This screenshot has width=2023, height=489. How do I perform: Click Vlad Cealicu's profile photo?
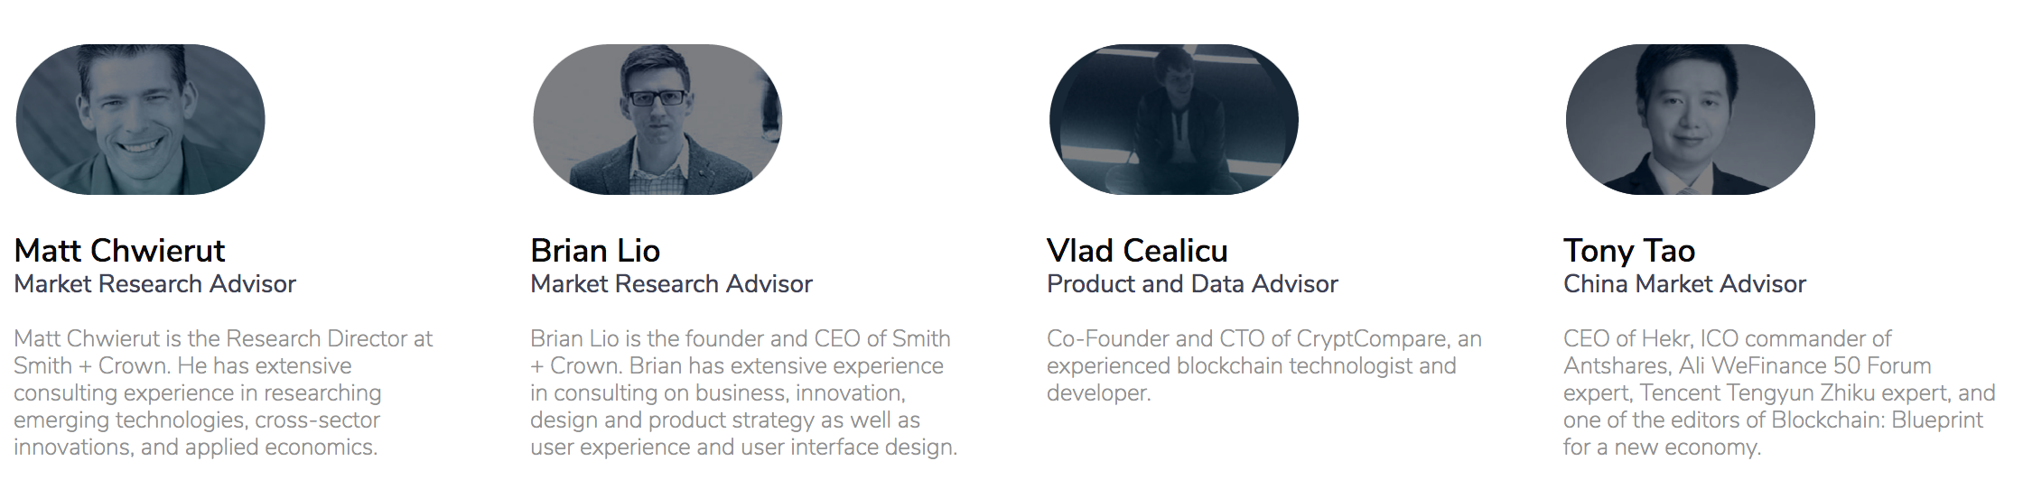(x=1174, y=119)
